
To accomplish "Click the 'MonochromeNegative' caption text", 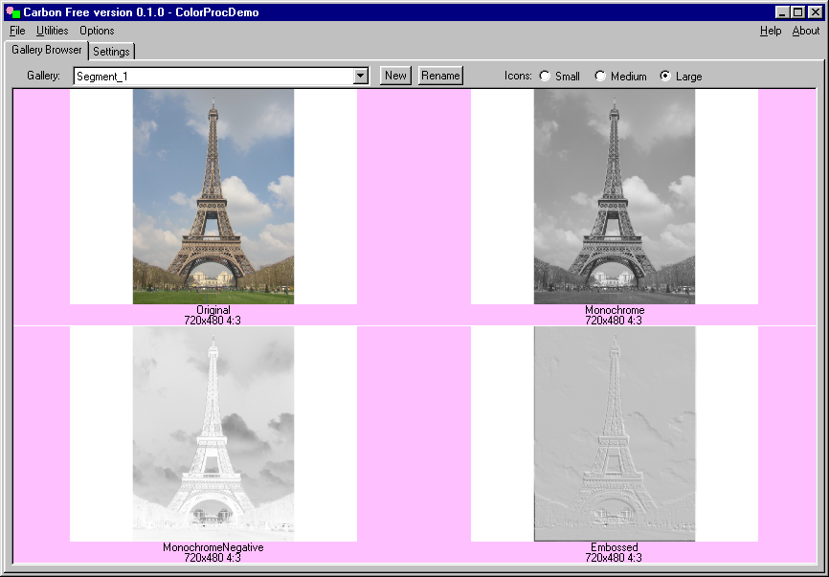I will 213,547.
